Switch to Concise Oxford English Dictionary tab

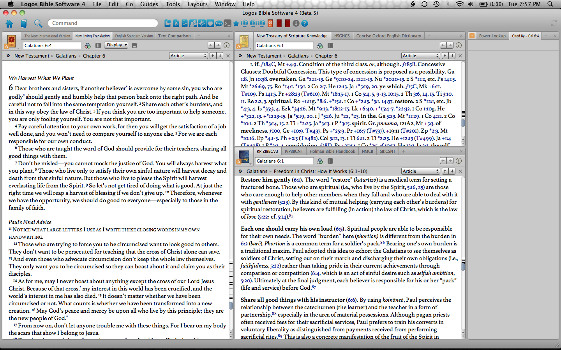pyautogui.click(x=388, y=36)
